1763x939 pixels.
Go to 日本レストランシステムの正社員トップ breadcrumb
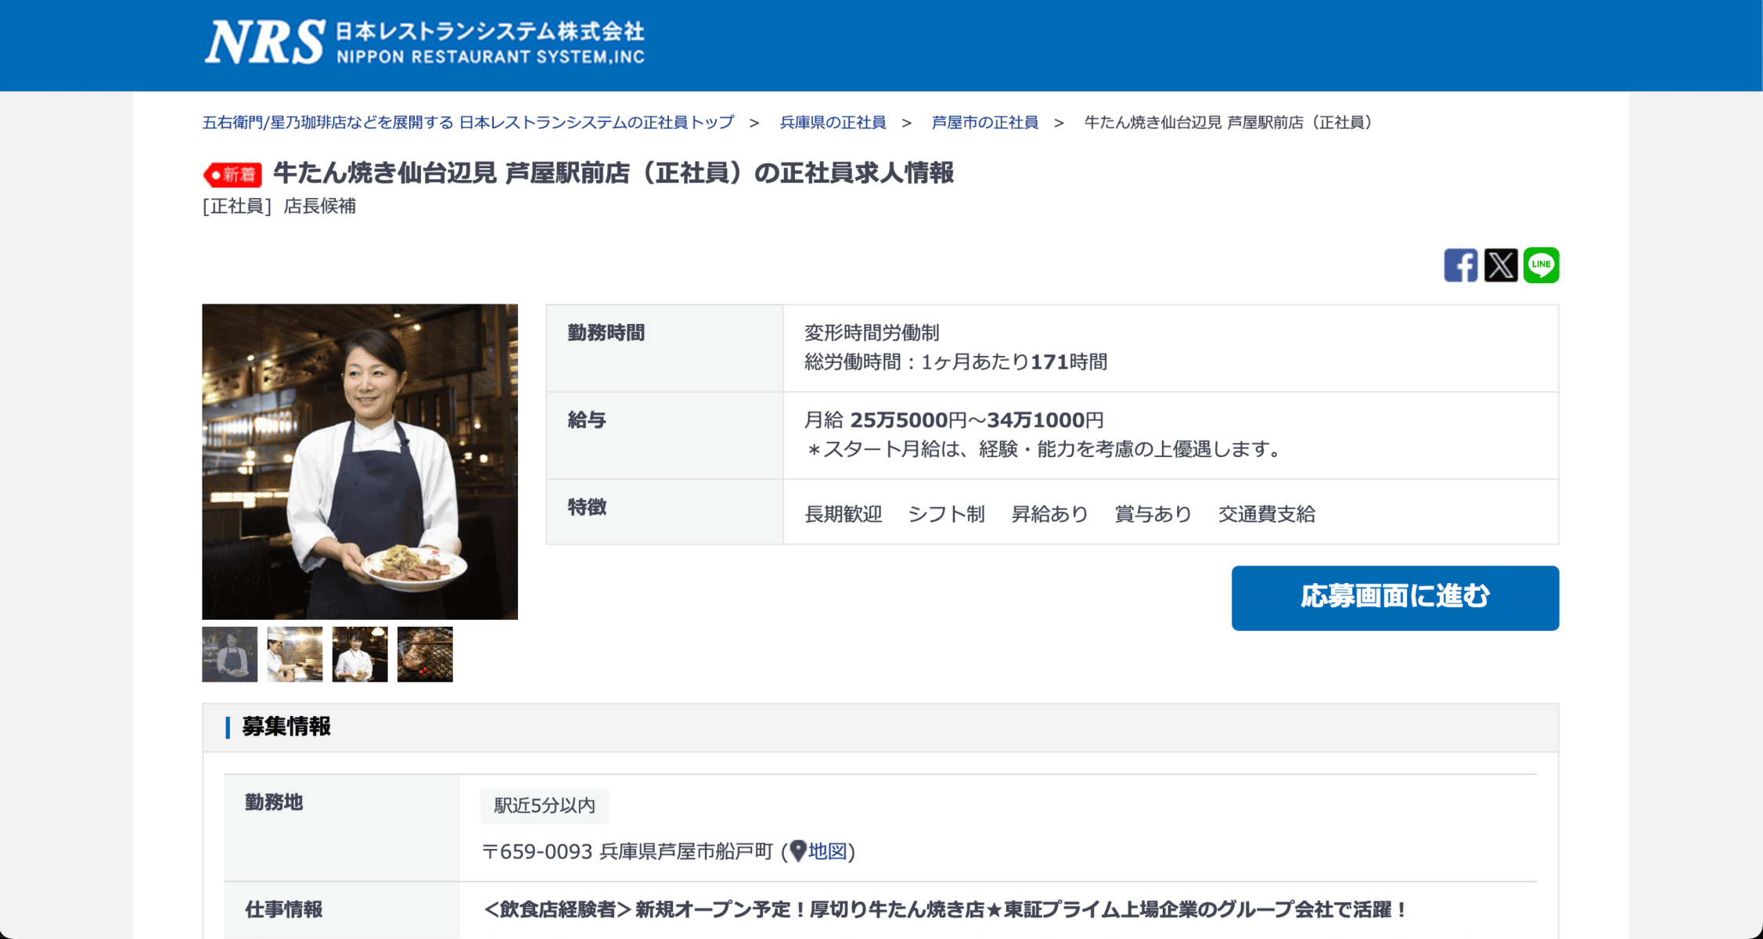click(468, 122)
